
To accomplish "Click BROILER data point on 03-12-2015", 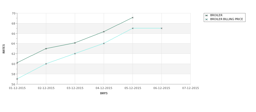I will pyautogui.click(x=75, y=43).
